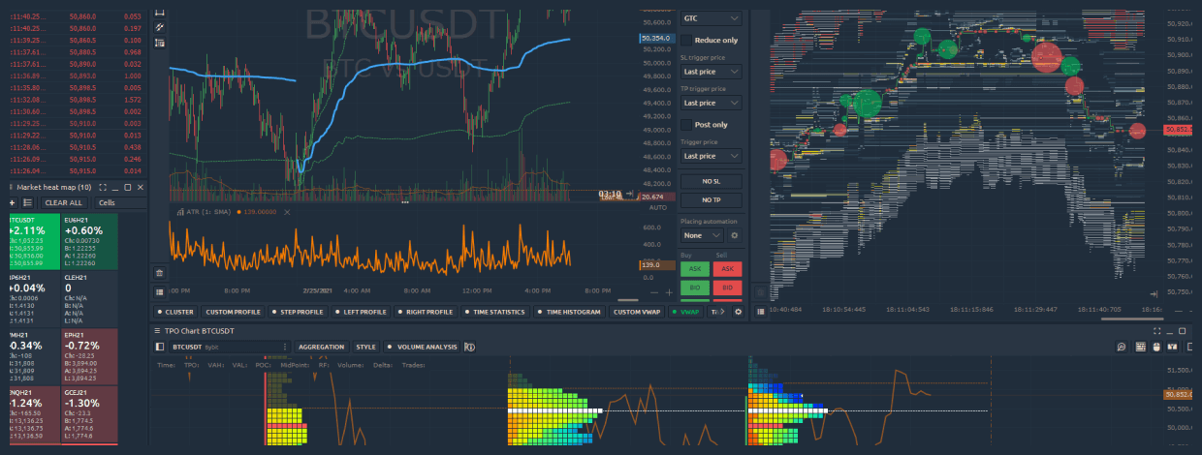The width and height of the screenshot is (1202, 455).
Task: Enable the Reduce only checkbox
Action: tap(686, 40)
